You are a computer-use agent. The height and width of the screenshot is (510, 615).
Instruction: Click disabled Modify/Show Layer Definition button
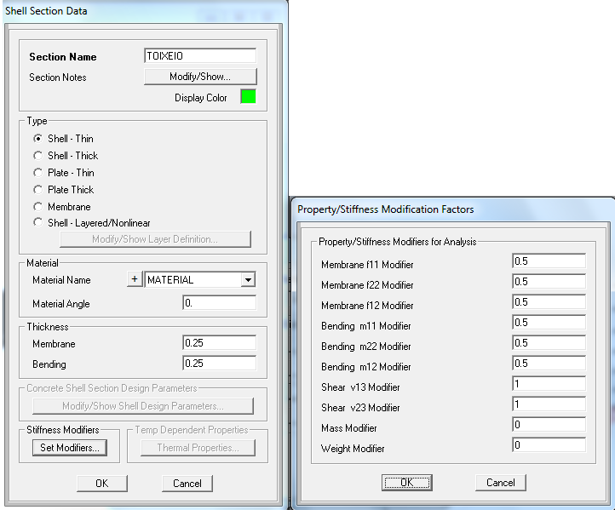[155, 239]
